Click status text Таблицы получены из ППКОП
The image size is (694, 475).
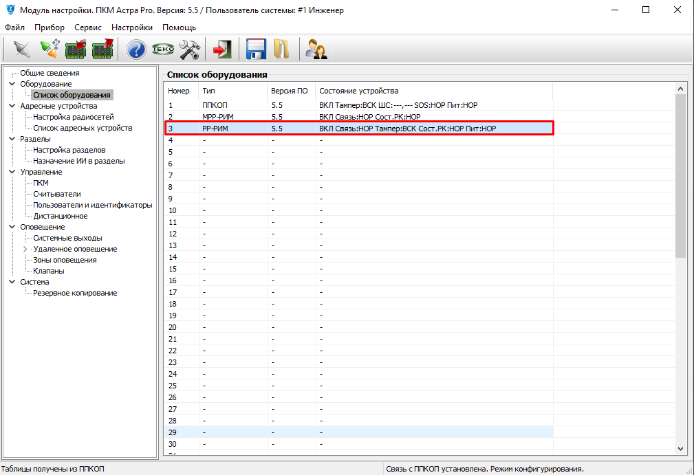53,469
